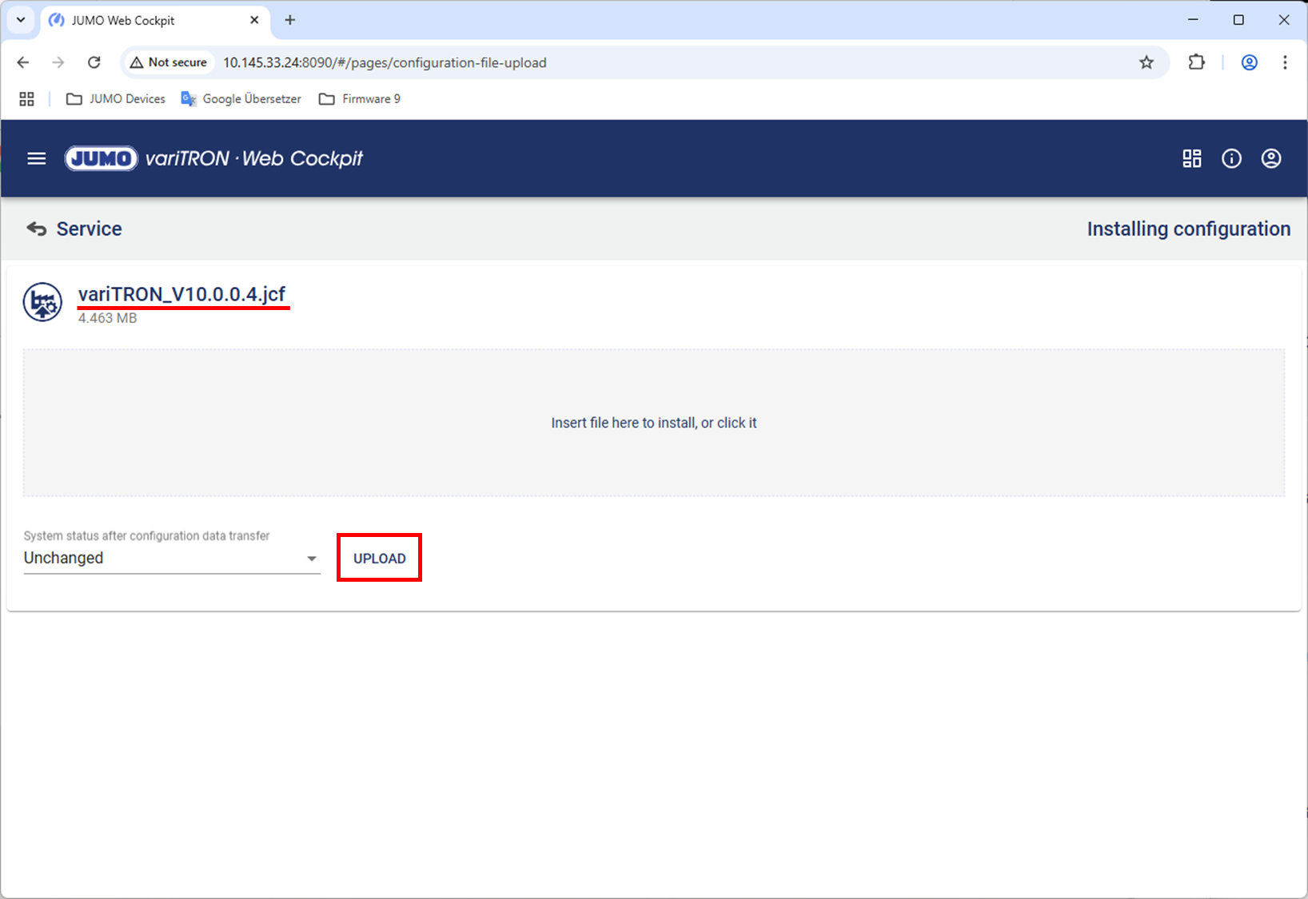Click the configuration file icon

[42, 302]
